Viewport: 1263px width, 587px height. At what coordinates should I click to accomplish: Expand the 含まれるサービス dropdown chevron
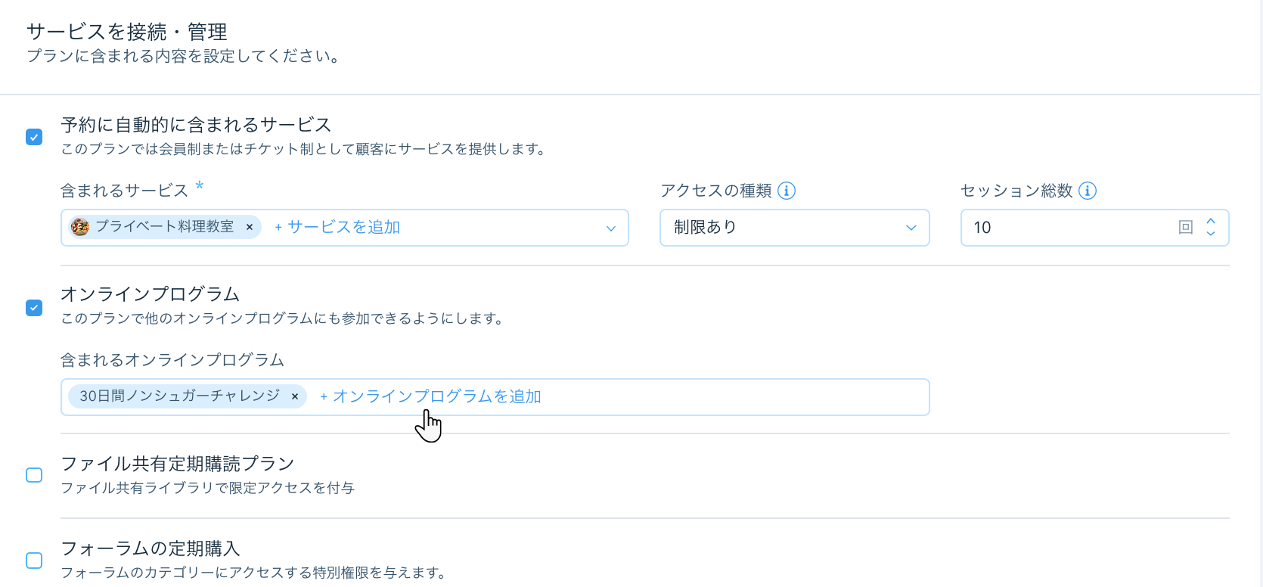[611, 228]
